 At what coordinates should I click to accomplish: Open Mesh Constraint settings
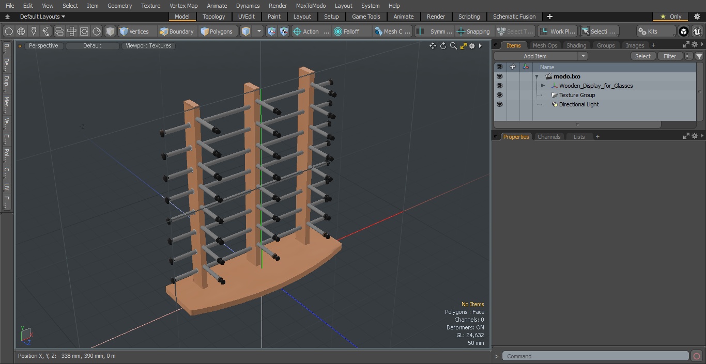coord(393,31)
